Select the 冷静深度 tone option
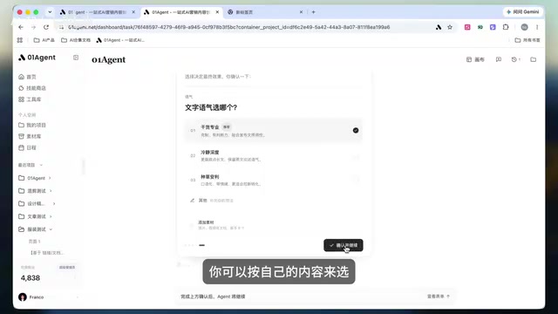 pos(273,155)
